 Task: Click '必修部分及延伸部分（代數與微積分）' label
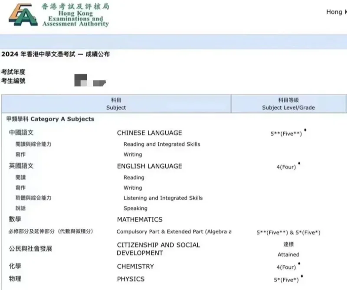(x=51, y=231)
